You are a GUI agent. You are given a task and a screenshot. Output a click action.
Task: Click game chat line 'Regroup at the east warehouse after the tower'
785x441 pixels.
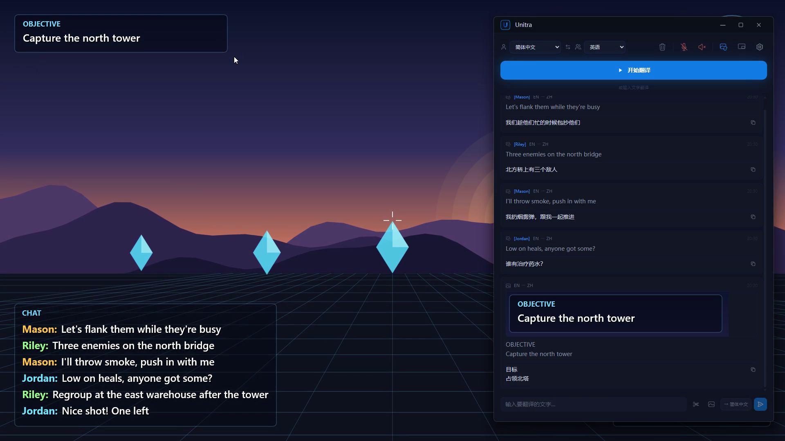(160, 394)
